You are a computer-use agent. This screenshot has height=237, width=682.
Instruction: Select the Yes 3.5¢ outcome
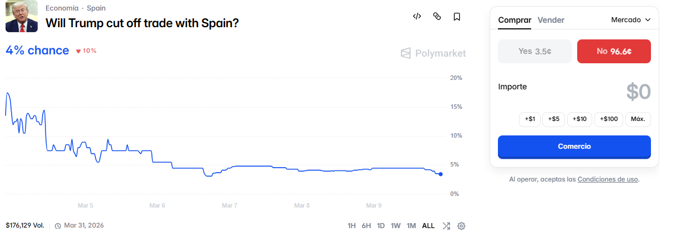(535, 51)
